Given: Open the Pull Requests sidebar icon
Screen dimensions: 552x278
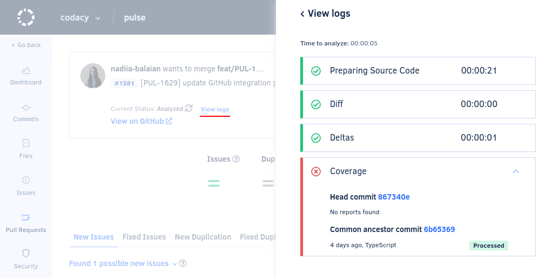Looking at the screenshot, I should pos(26,217).
